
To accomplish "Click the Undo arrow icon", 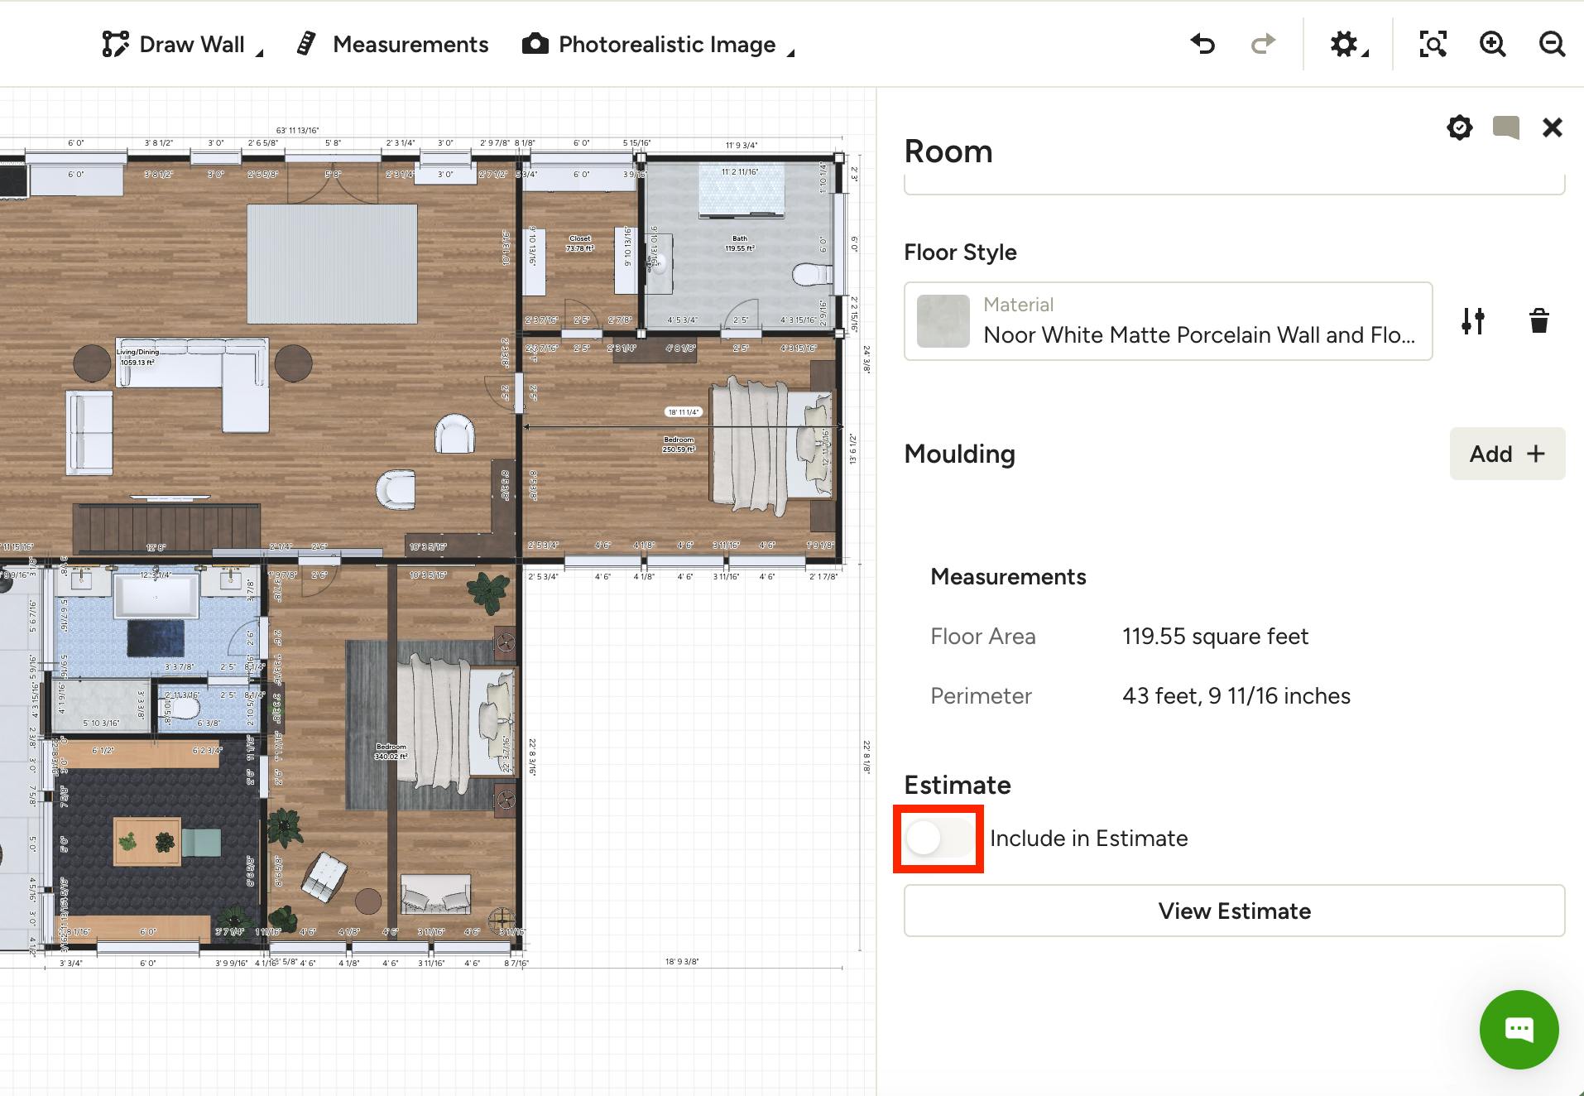I will point(1202,44).
